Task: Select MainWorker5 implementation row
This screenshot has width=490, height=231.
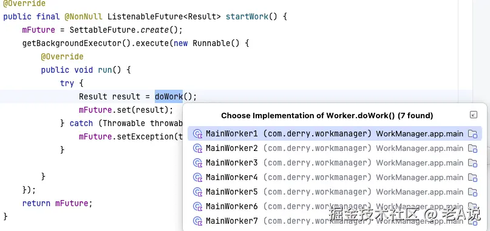Action: click(x=335, y=192)
